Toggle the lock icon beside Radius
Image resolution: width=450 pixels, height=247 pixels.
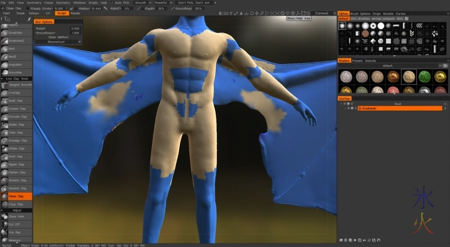click(76, 8)
